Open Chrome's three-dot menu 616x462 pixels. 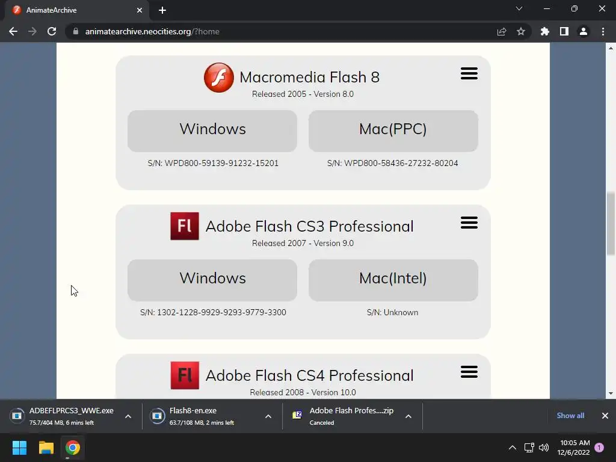coord(603,31)
